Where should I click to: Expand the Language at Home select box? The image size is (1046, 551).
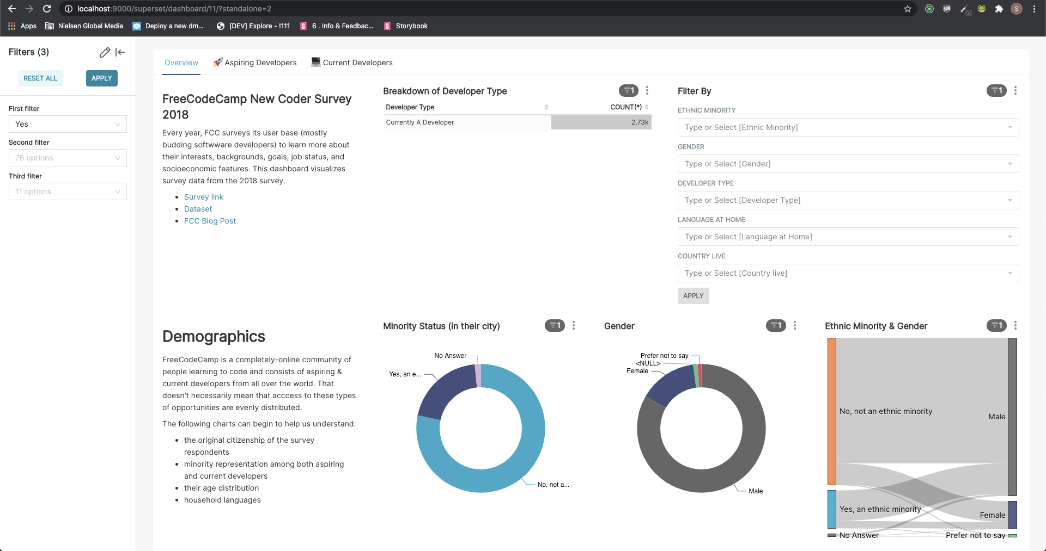point(848,237)
